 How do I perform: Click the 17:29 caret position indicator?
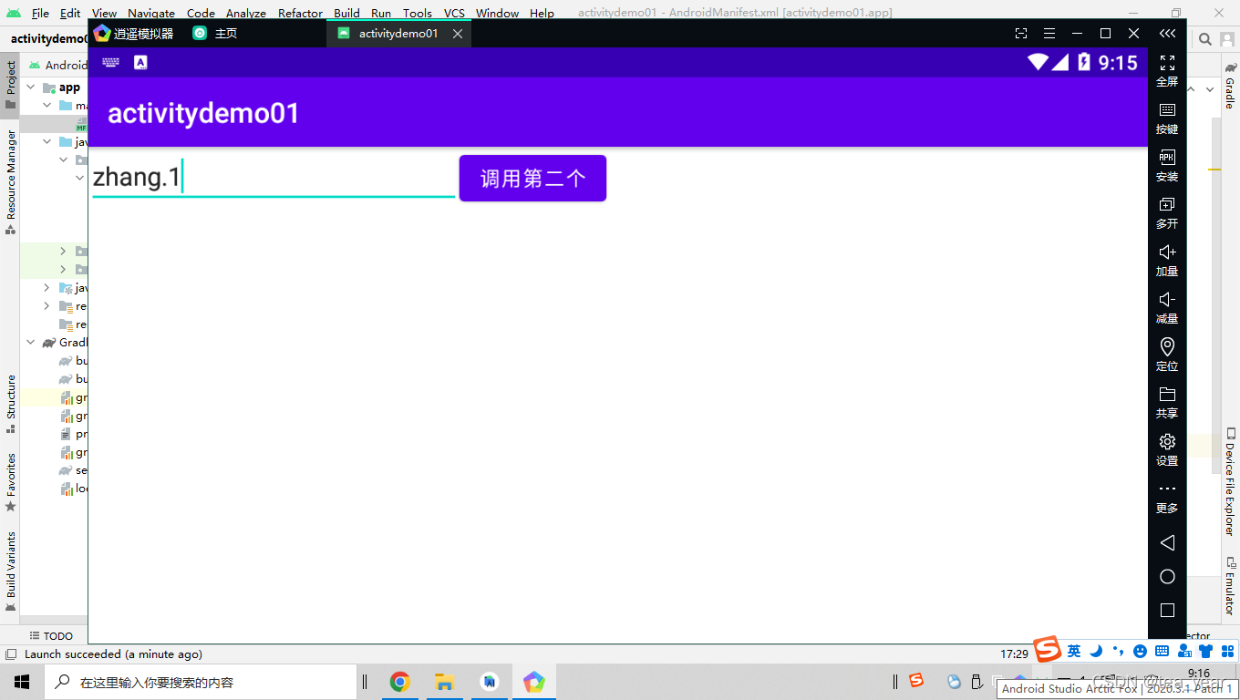(1014, 654)
